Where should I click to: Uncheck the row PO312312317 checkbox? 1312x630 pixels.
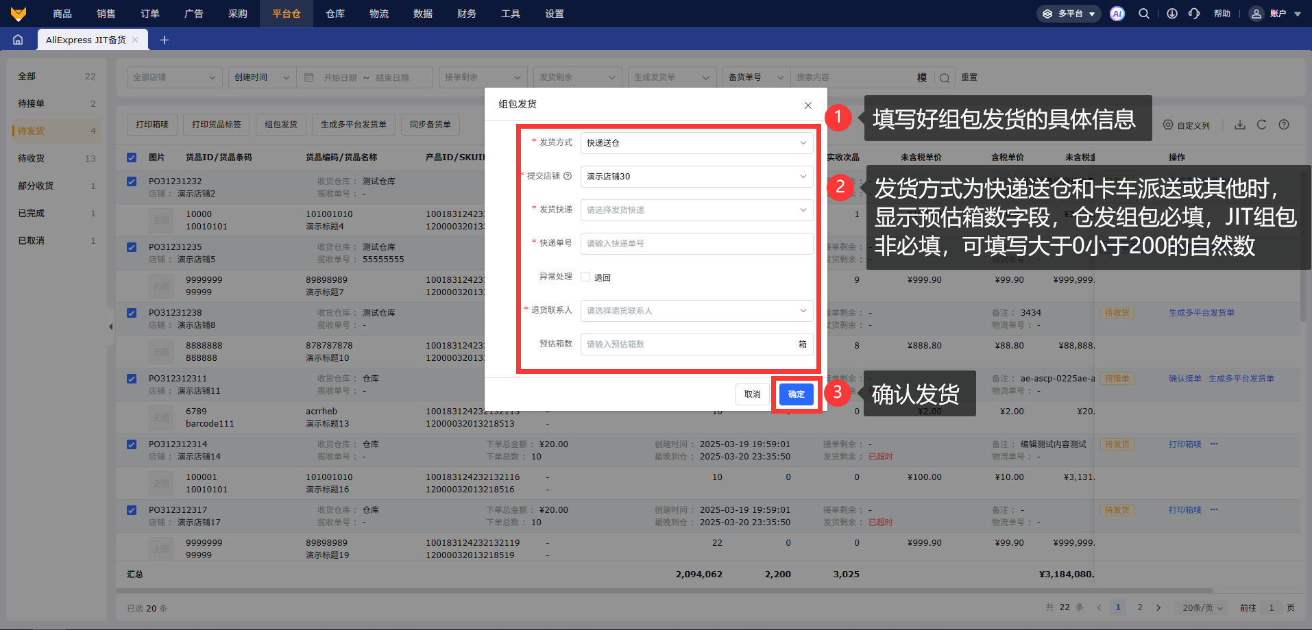pos(132,510)
